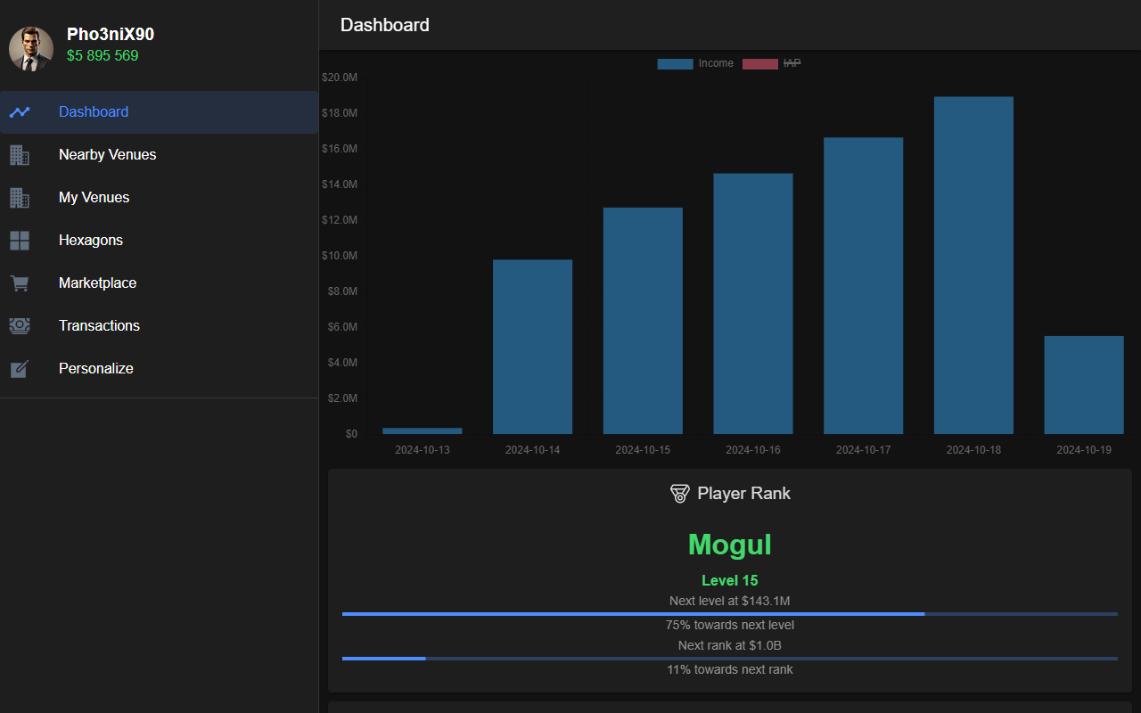Click the 2024-10-15 income bar
The width and height of the screenshot is (1141, 713).
643,321
